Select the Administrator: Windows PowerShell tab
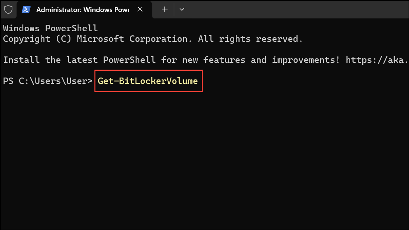The height and width of the screenshot is (230, 409). [84, 10]
